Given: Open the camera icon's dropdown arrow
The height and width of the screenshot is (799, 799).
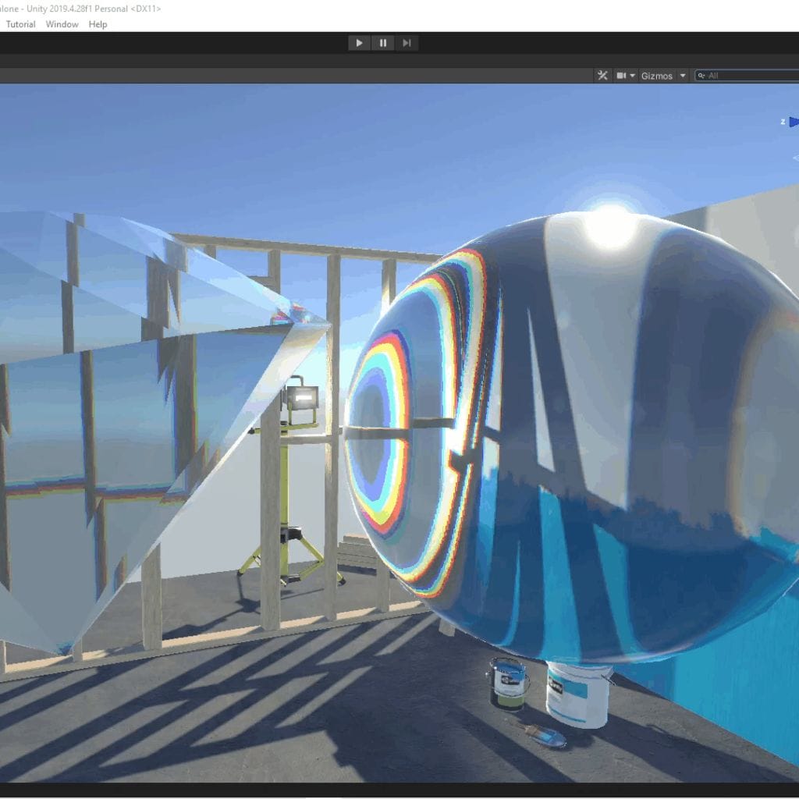Looking at the screenshot, I should point(632,75).
